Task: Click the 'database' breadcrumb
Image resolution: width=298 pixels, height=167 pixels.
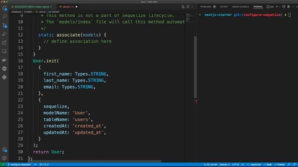Action: pyautogui.click(x=16, y=12)
